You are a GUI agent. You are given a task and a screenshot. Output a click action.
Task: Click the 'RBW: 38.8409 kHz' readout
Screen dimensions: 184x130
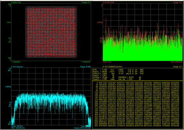pos(18,128)
